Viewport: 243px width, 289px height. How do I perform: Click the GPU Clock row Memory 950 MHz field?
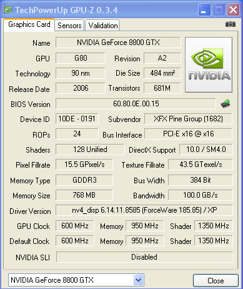[x=145, y=226]
